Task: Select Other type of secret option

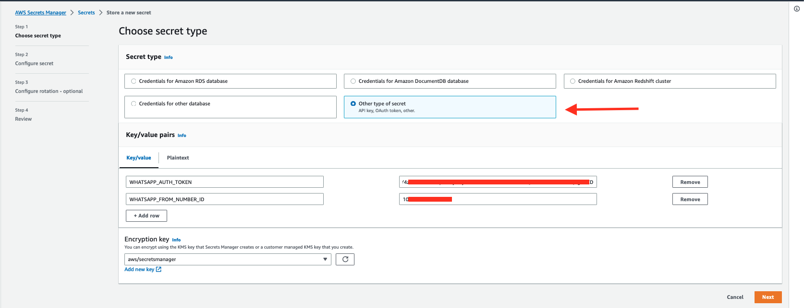Action: coord(450,107)
